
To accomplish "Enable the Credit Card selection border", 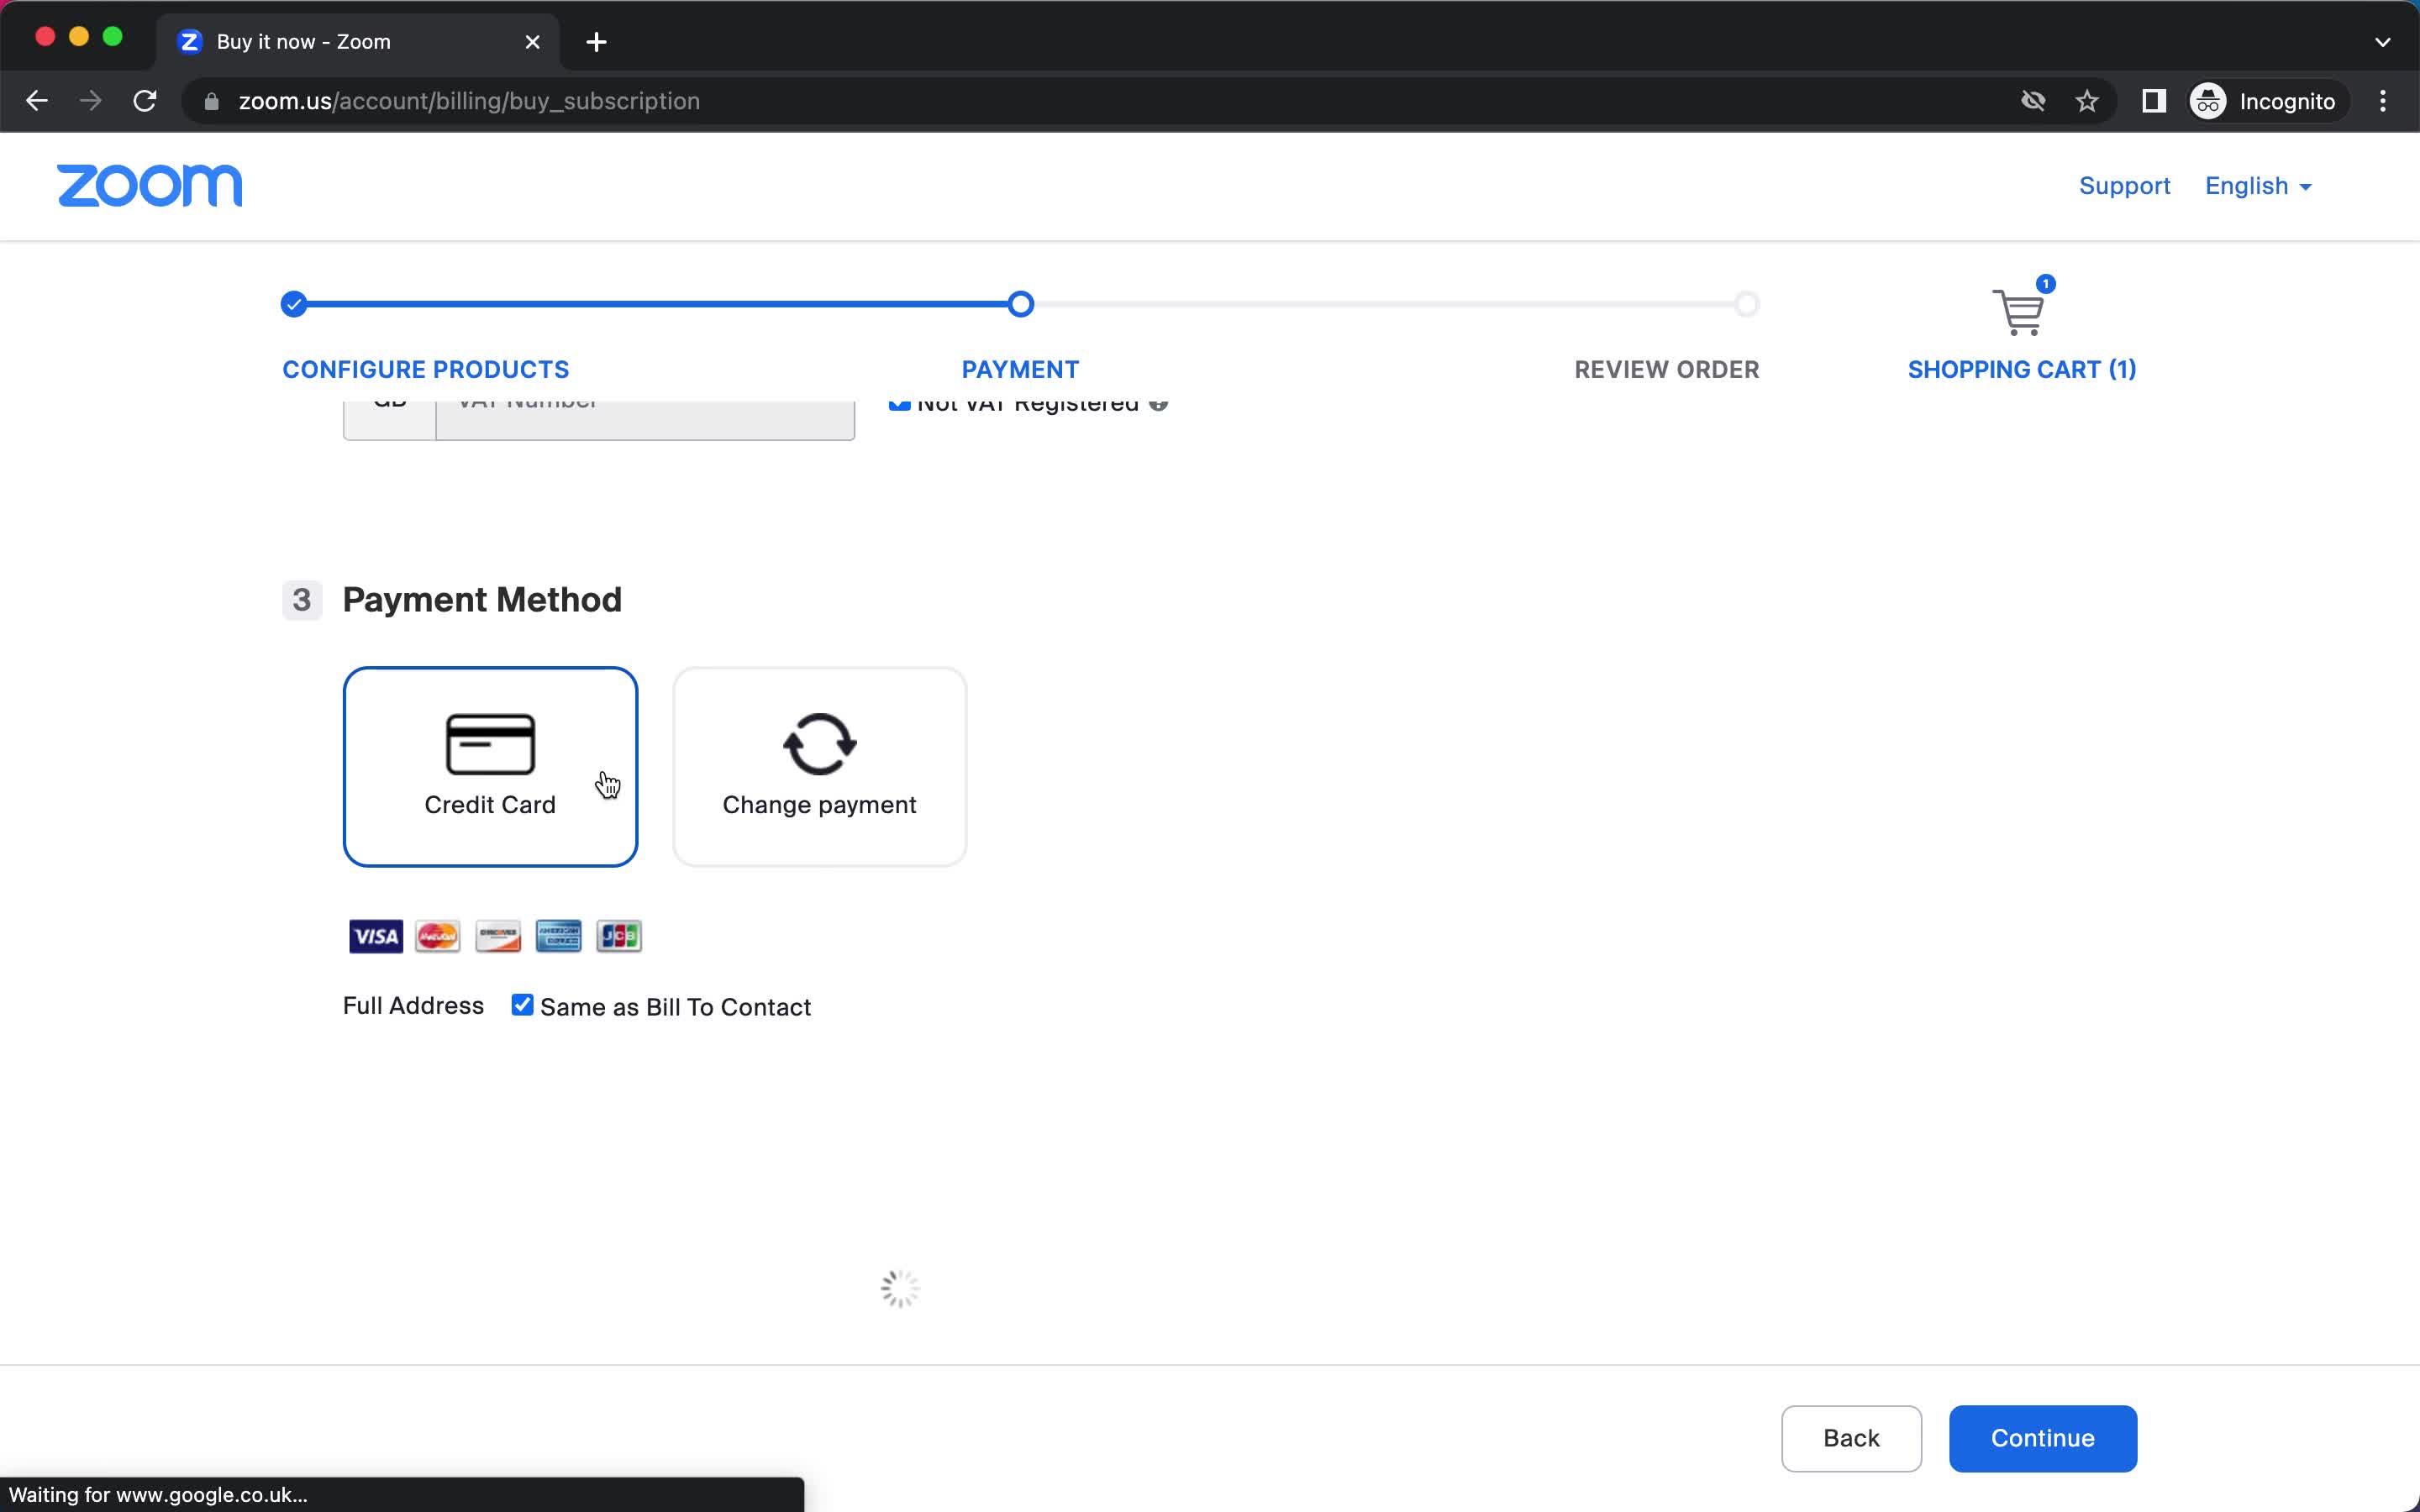I will pos(490,763).
